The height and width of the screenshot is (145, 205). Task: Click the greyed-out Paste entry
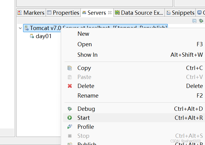[x=134, y=77]
